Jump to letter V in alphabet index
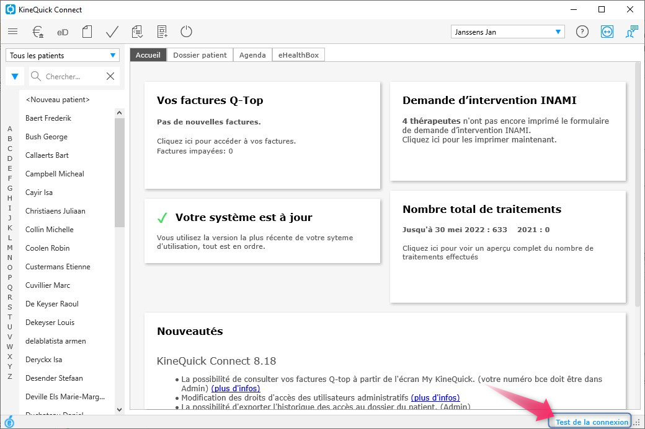Screen dimensions: 645x429 tap(10, 337)
